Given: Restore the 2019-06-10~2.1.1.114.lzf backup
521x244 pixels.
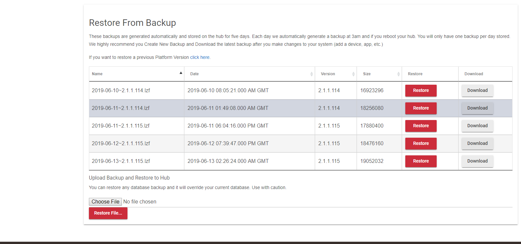Looking at the screenshot, I should pyautogui.click(x=421, y=91).
